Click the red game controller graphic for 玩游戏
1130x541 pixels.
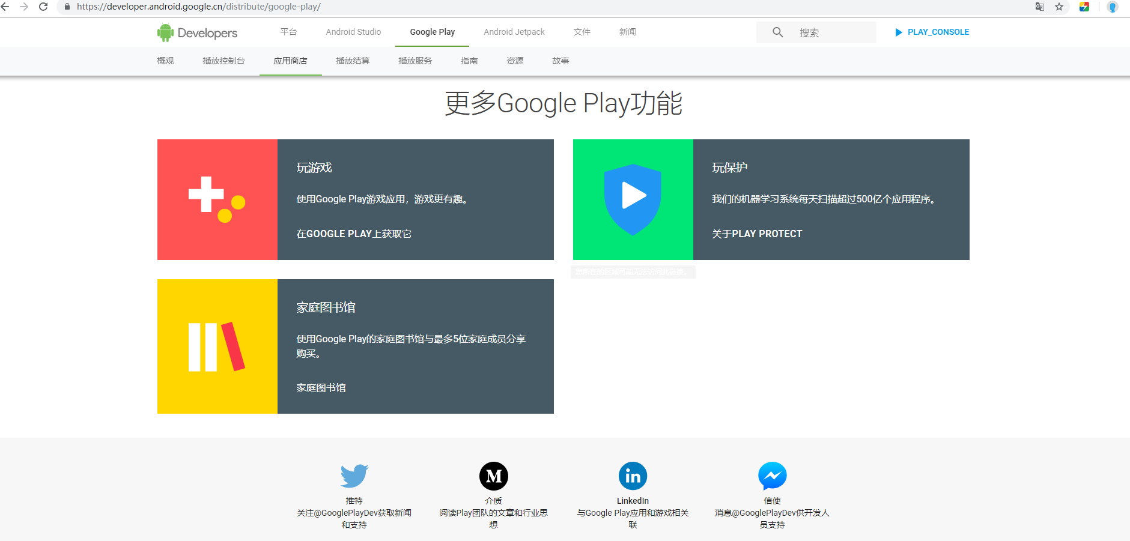click(x=216, y=199)
